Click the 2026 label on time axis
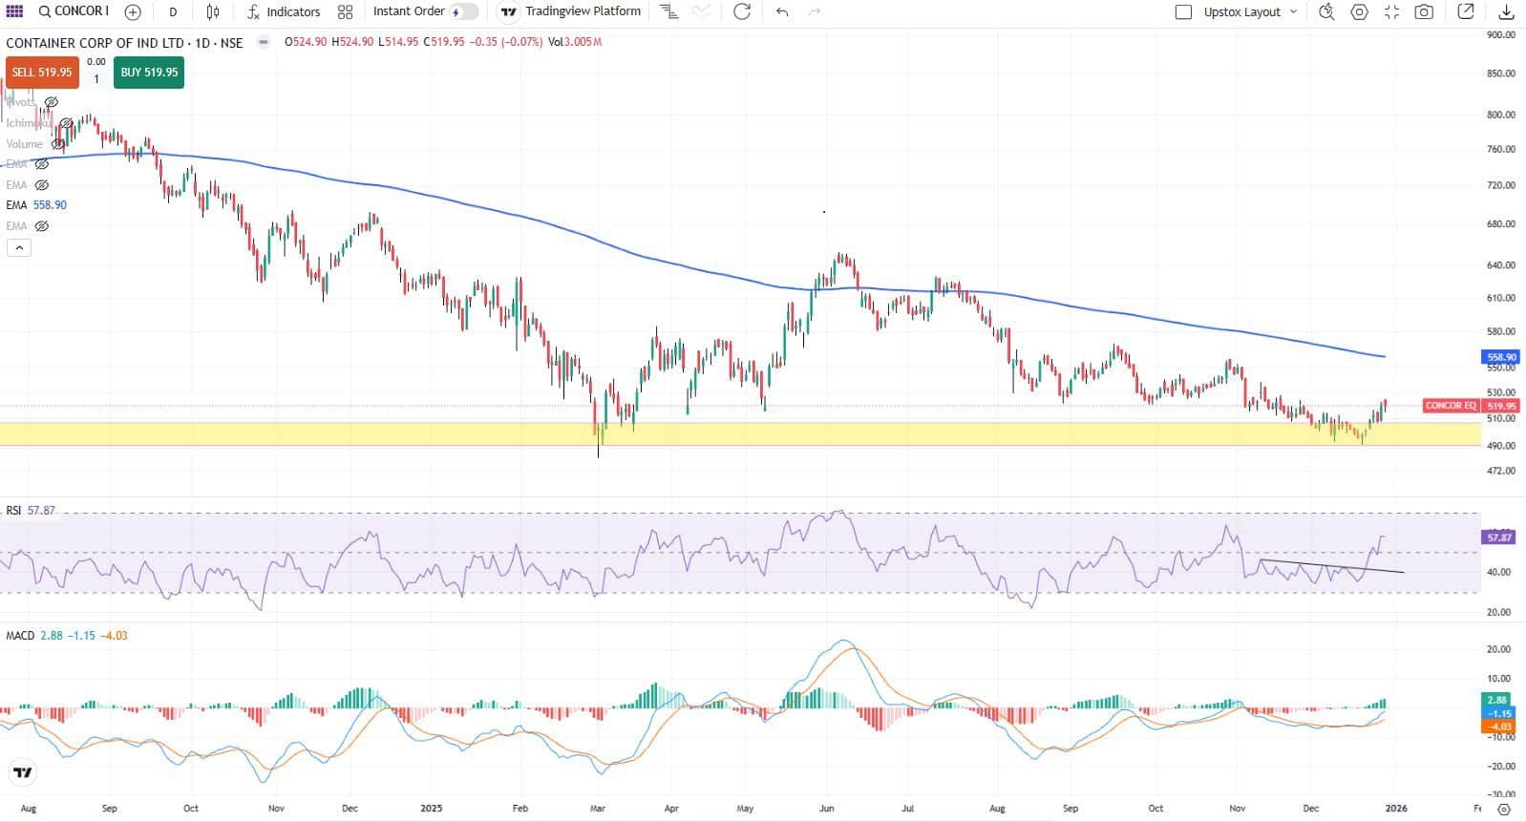 click(x=1396, y=809)
